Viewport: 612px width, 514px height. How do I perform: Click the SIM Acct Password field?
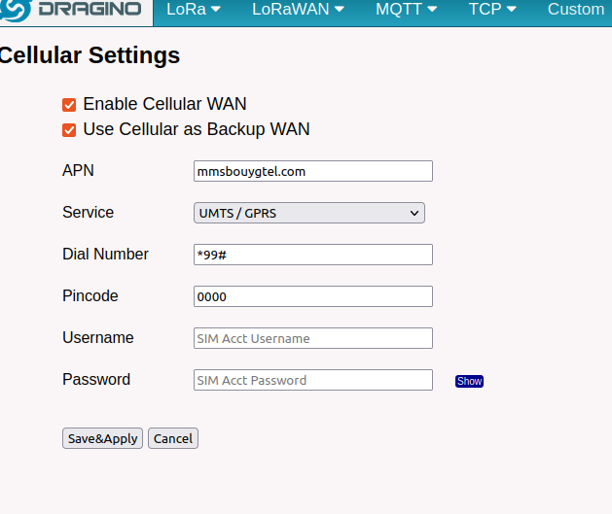coord(312,380)
